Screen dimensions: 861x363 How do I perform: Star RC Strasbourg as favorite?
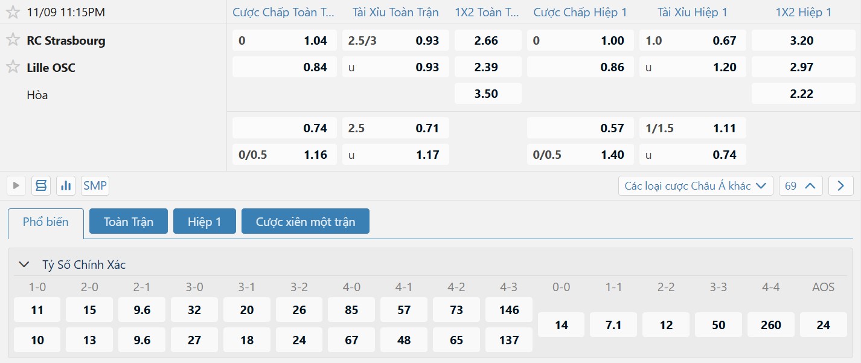(13, 40)
